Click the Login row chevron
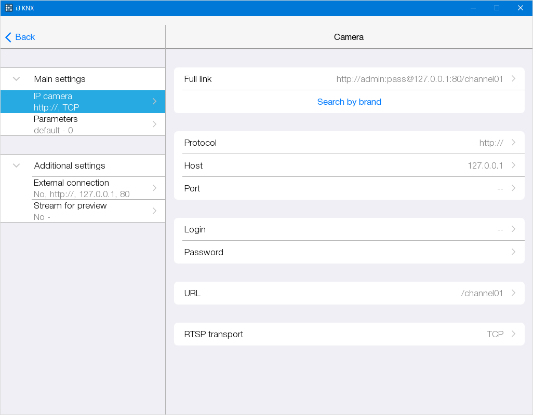 click(513, 229)
